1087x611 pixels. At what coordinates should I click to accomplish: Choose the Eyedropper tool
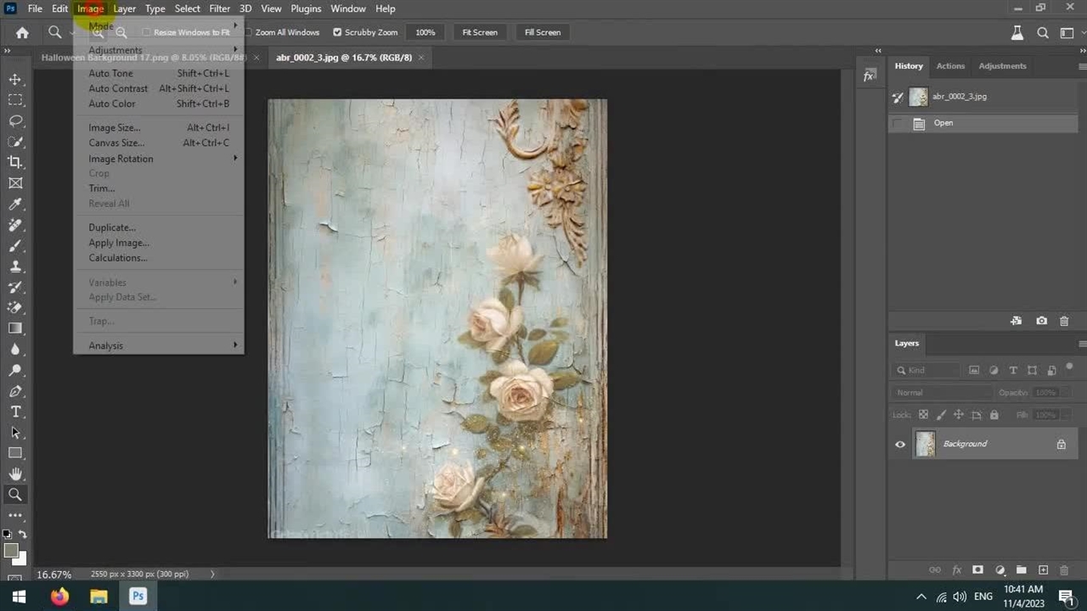(x=15, y=205)
